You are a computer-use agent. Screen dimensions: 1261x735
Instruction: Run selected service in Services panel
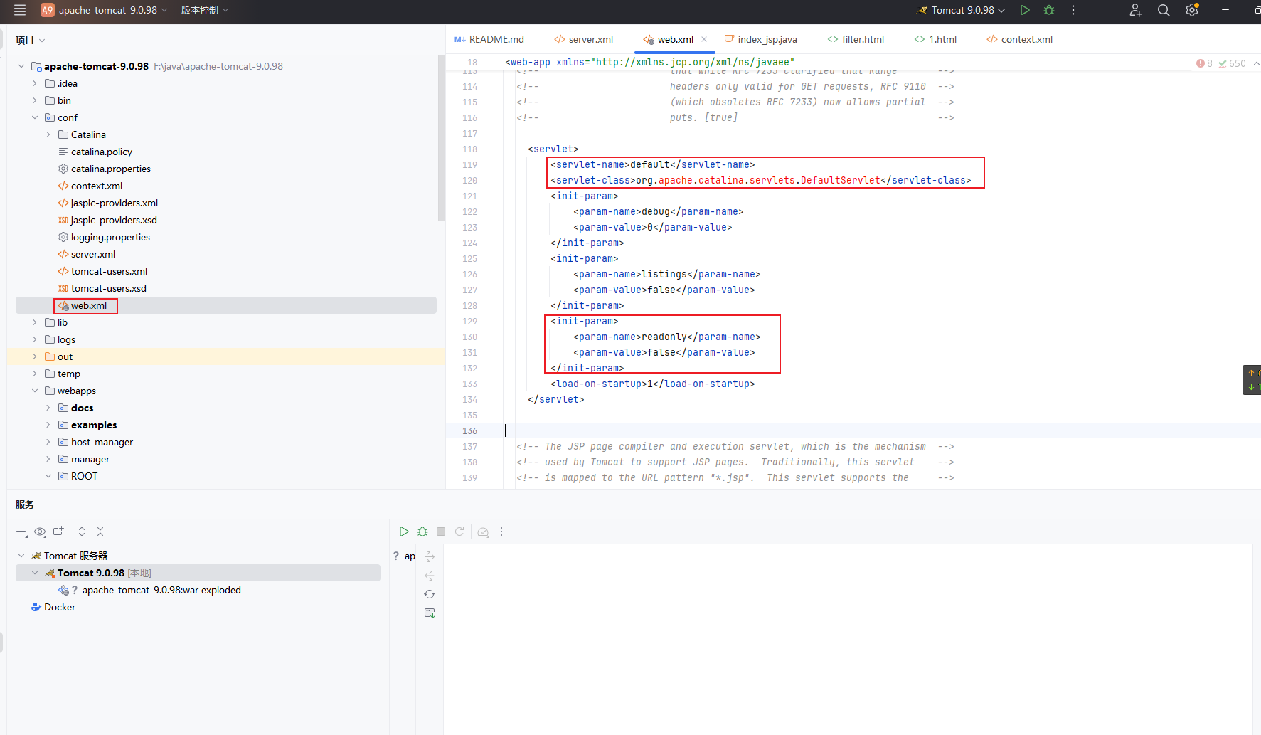point(404,532)
